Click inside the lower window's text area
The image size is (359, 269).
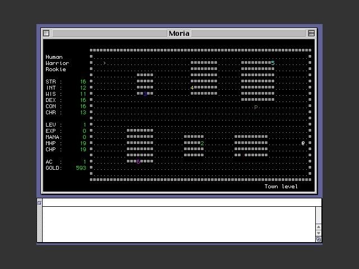pos(179,224)
